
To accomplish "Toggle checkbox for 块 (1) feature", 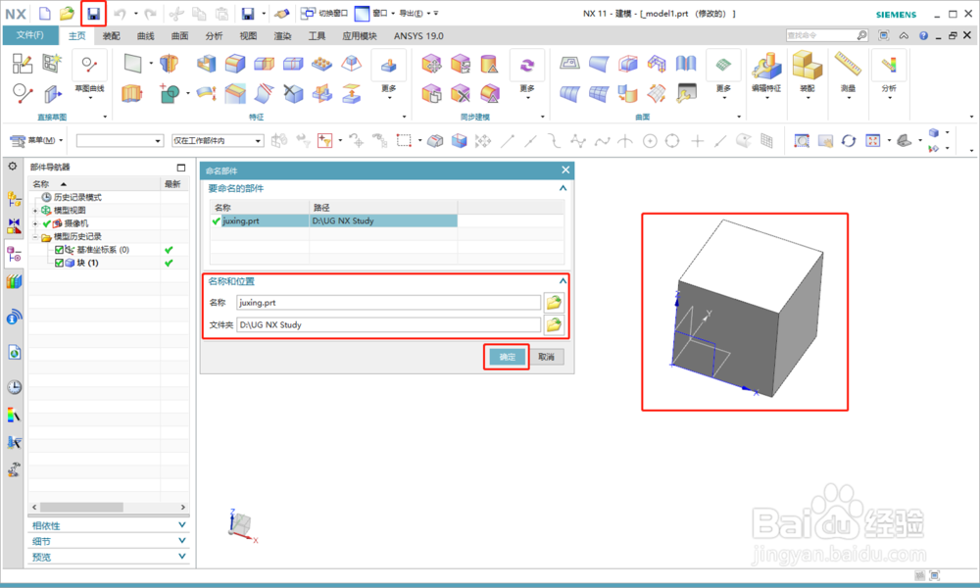I will click(59, 263).
